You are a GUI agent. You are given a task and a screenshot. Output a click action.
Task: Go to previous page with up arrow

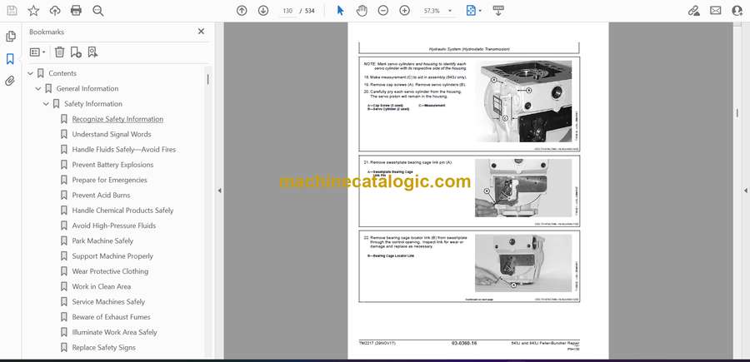pyautogui.click(x=242, y=11)
